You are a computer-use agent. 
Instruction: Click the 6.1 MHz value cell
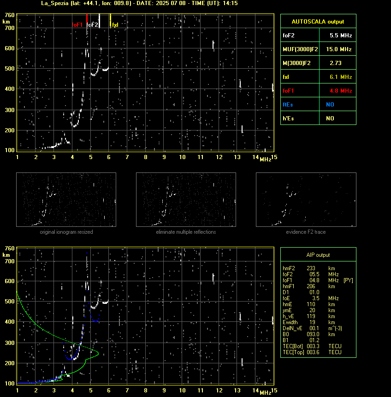coord(338,77)
